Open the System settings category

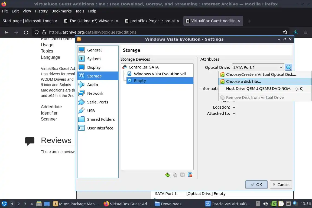(x=98, y=59)
